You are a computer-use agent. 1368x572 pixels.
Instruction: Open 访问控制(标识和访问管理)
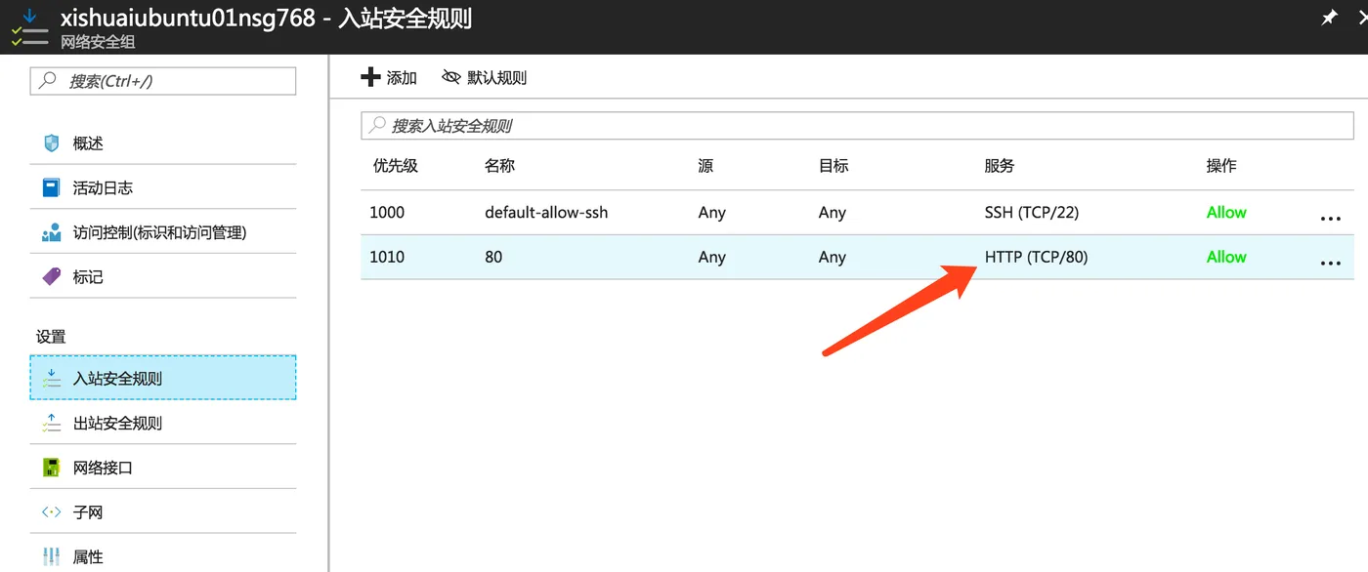(163, 232)
